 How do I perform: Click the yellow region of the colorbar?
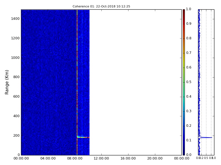point(184,62)
